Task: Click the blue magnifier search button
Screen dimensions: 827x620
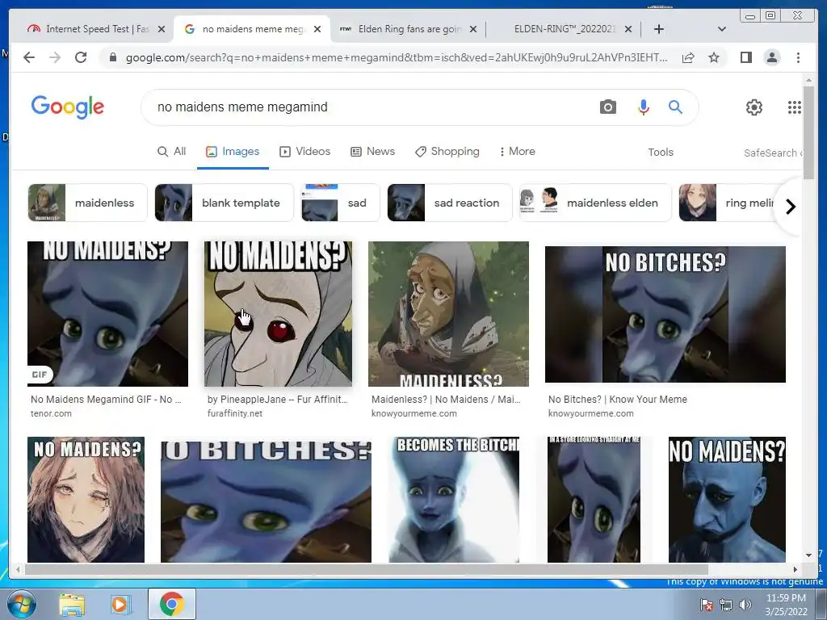Action: tap(675, 107)
